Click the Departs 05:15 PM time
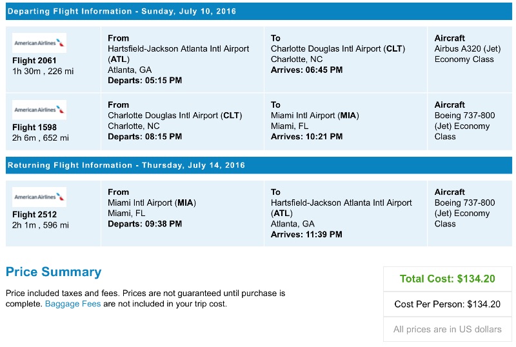The image size is (516, 347). coord(145,81)
